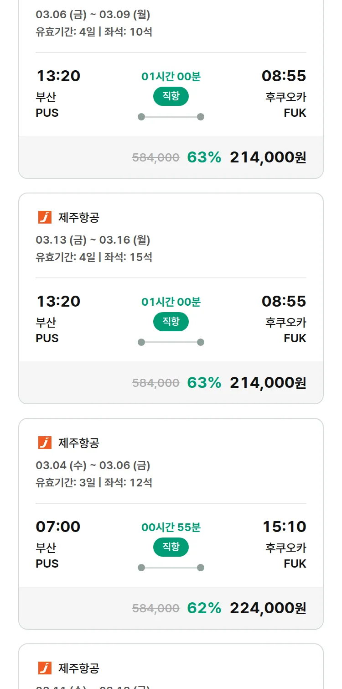Click the route line in the 03.13 deal

(x=171, y=342)
